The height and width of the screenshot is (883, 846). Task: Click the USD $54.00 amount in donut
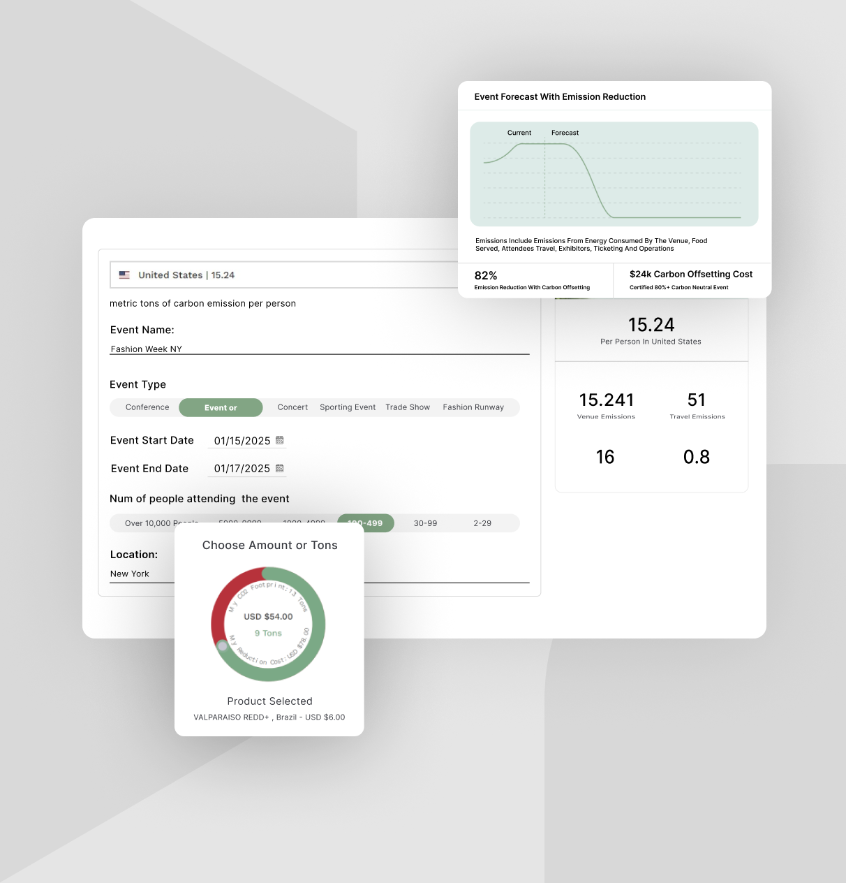268,617
